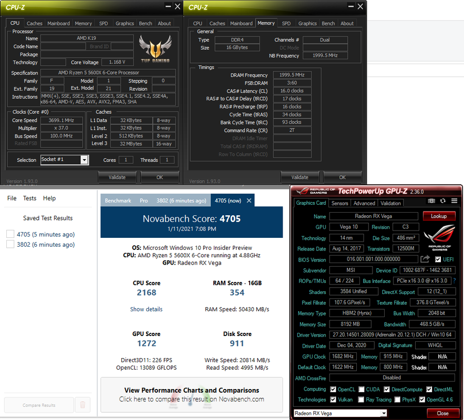Open the GPU-Z hamburger menu
This screenshot has width=464, height=420.
(x=454, y=201)
